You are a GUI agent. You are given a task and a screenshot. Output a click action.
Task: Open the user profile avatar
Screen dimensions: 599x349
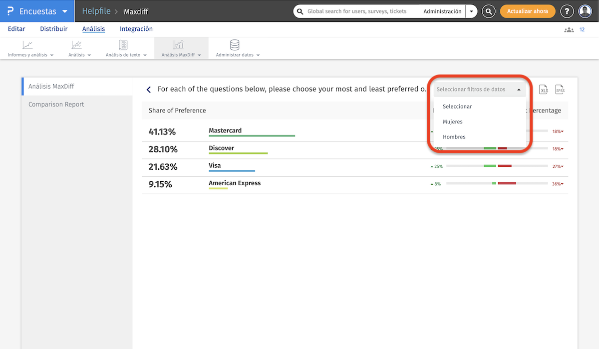585,11
